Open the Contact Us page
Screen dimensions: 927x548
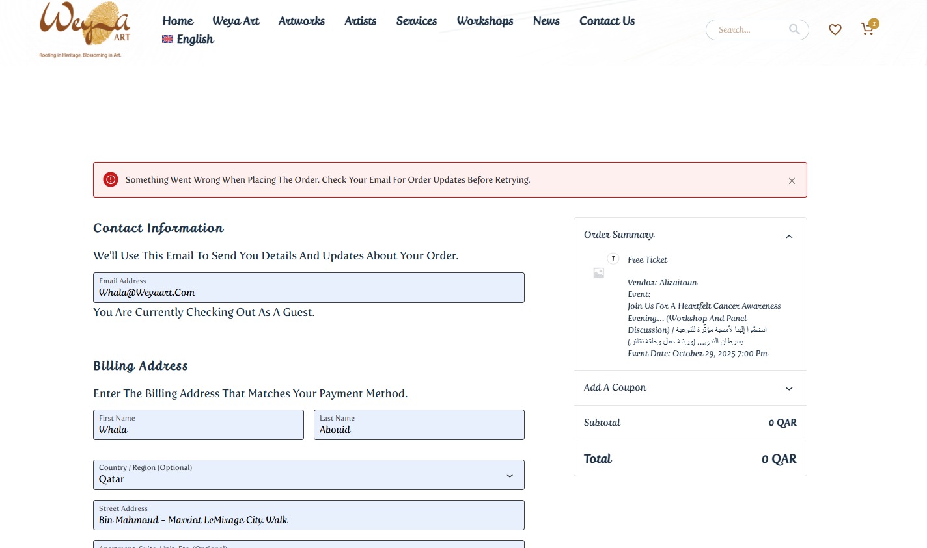tap(607, 21)
